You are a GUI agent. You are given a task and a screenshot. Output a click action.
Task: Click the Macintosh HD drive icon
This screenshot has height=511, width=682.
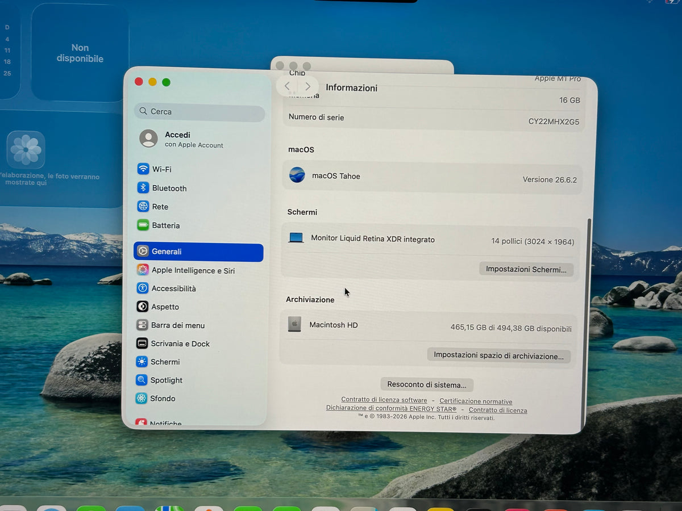pos(294,324)
